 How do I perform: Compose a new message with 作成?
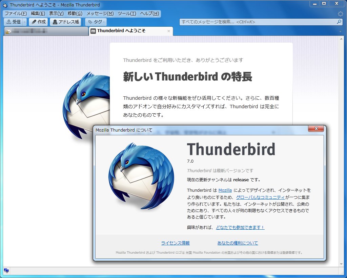[x=39, y=22]
